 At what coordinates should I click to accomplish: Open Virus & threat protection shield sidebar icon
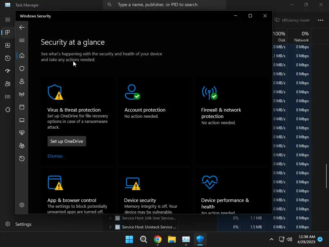click(22, 69)
